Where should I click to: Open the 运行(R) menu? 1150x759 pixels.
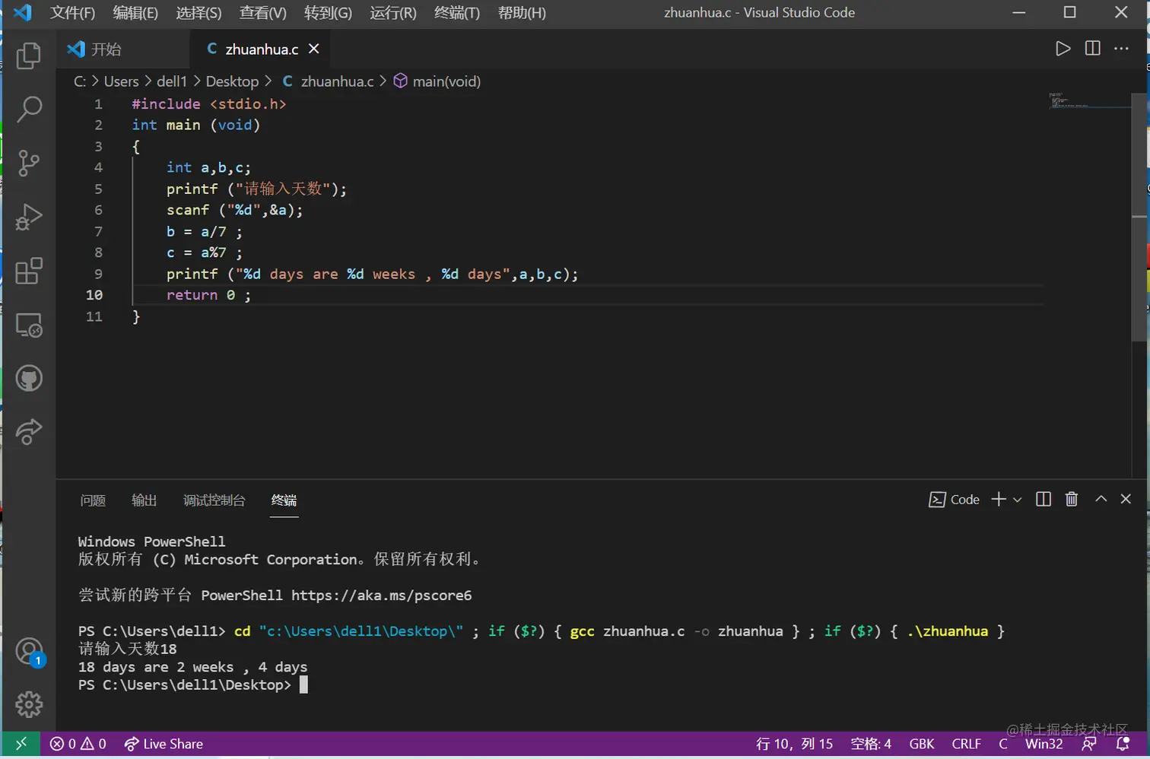[393, 13]
